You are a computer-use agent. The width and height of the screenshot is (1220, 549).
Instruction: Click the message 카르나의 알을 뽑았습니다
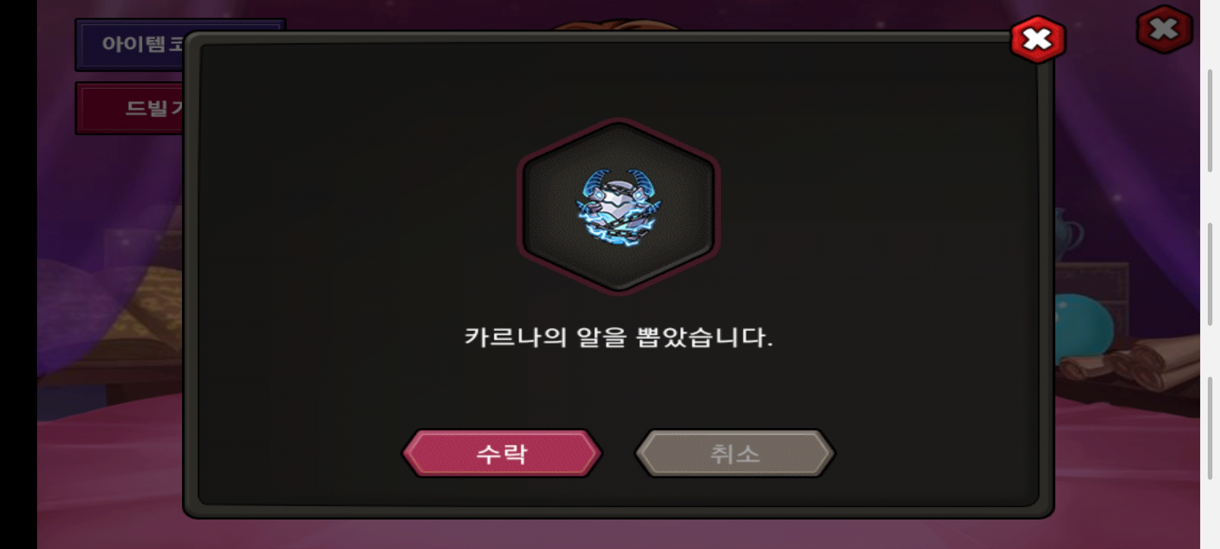pyautogui.click(x=618, y=337)
